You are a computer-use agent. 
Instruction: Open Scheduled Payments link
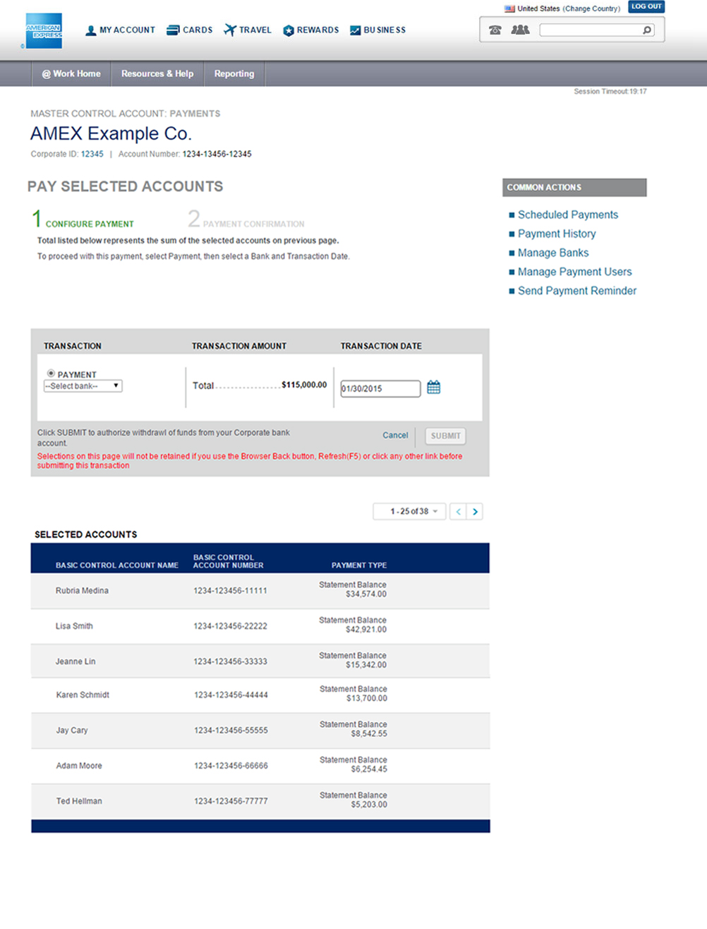click(x=568, y=215)
